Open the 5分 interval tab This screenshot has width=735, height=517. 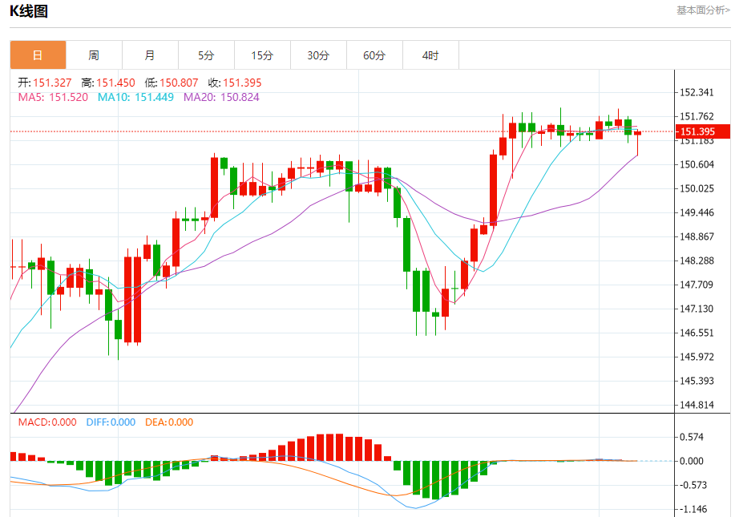click(206, 55)
